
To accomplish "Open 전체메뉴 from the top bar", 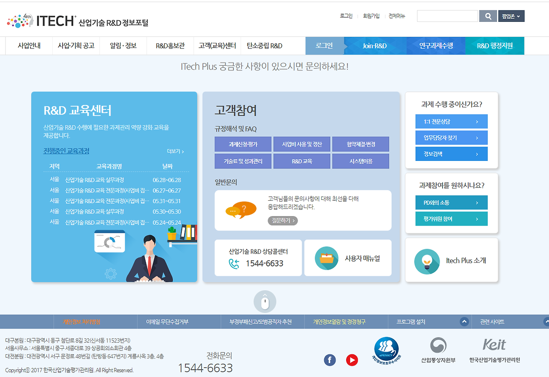I will (x=396, y=16).
